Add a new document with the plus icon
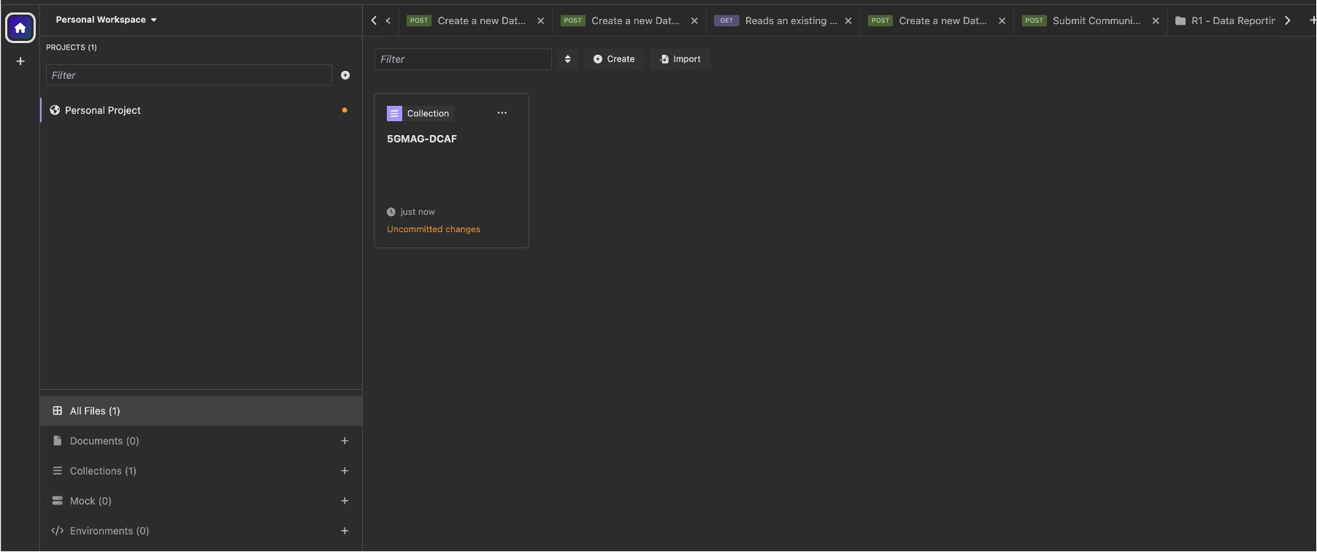This screenshot has width=1317, height=552. [x=345, y=441]
